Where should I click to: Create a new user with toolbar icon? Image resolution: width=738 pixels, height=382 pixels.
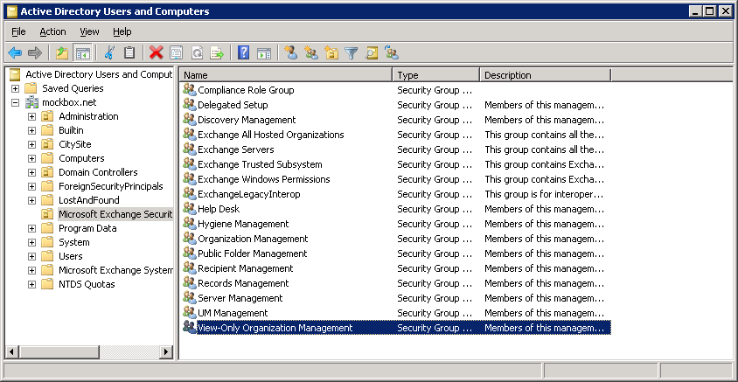pyautogui.click(x=291, y=52)
